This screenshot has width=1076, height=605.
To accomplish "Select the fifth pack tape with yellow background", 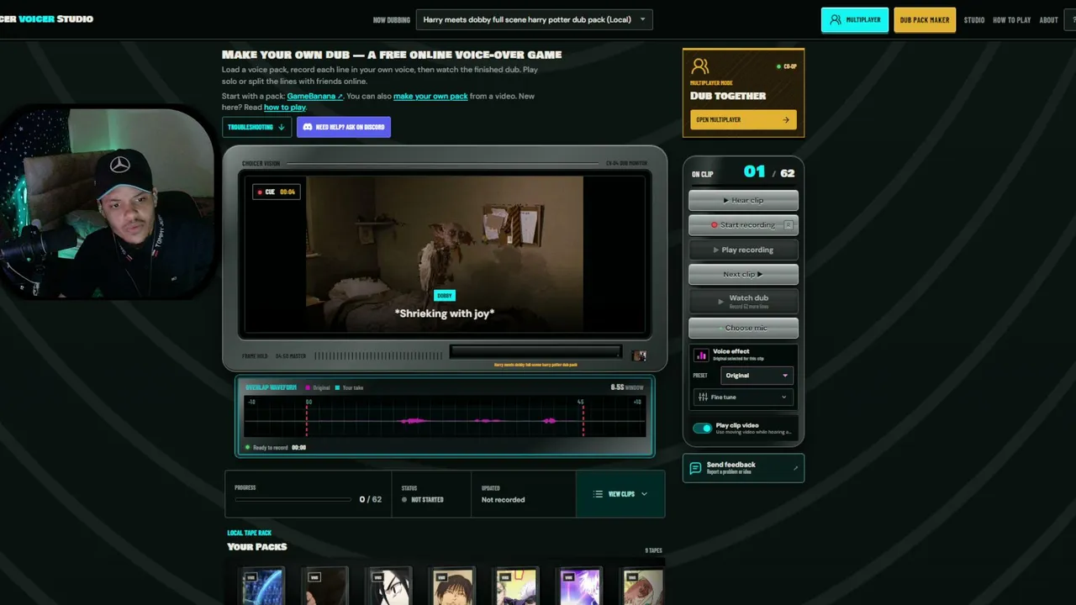I will 515,586.
